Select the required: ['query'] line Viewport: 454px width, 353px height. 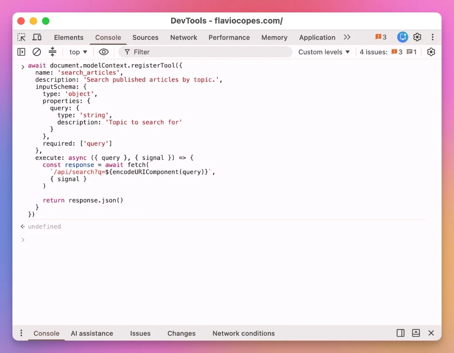77,144
